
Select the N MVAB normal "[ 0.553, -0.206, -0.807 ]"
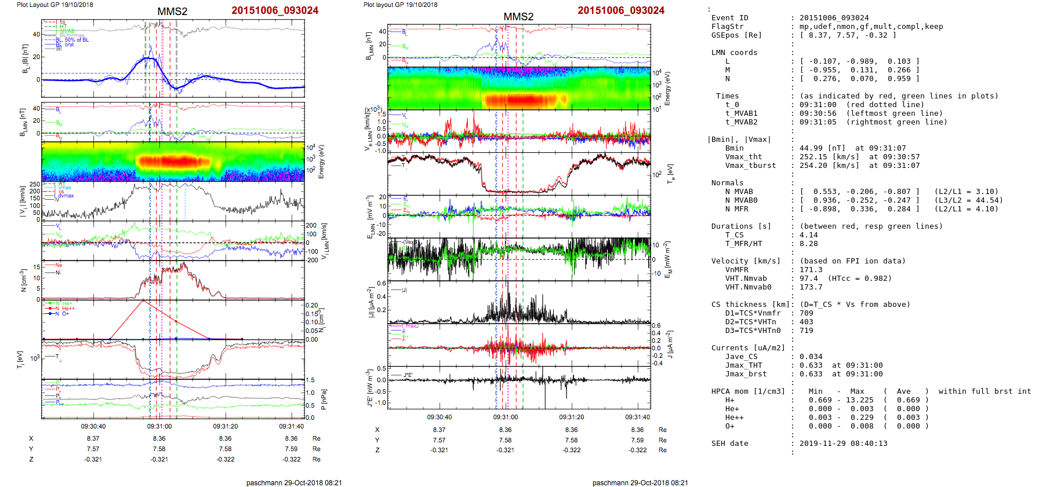pyautogui.click(x=859, y=192)
